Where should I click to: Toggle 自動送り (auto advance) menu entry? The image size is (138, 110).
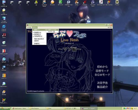coord(39,41)
